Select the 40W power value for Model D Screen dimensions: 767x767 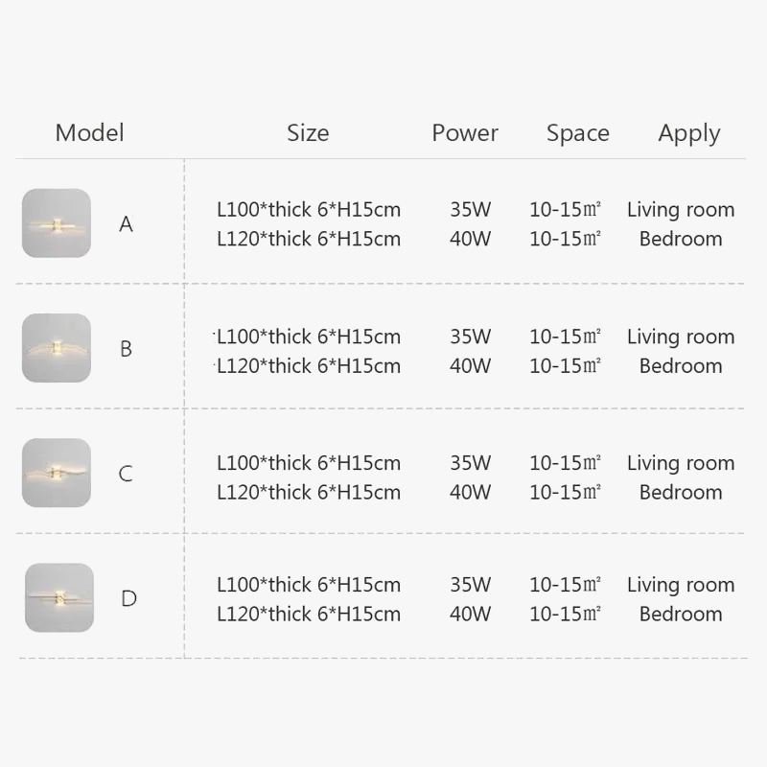coord(470,614)
